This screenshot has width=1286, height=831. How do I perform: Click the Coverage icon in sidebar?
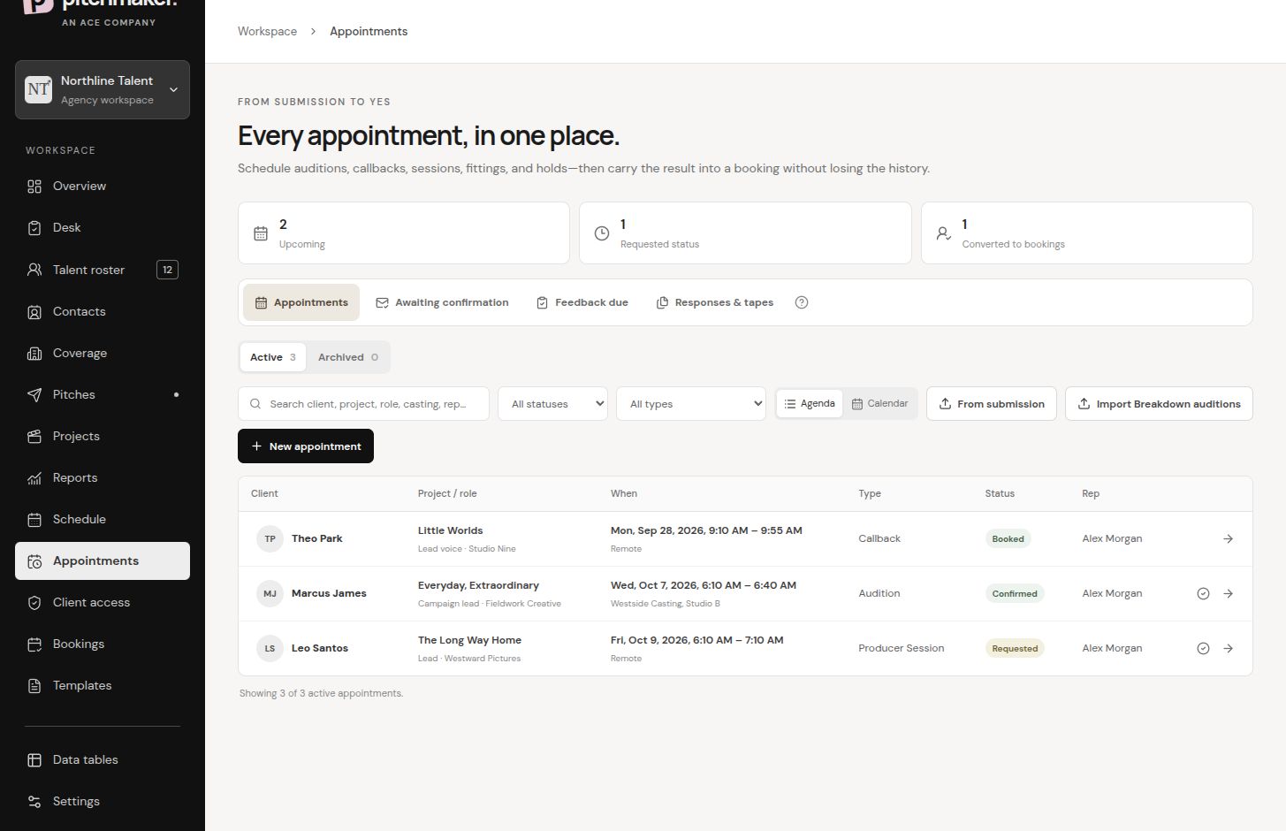[x=34, y=353]
